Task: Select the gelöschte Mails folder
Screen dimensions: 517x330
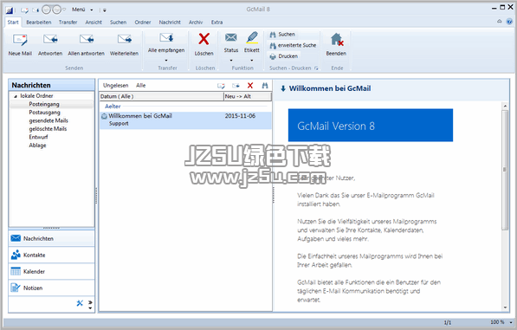Action: [x=48, y=129]
